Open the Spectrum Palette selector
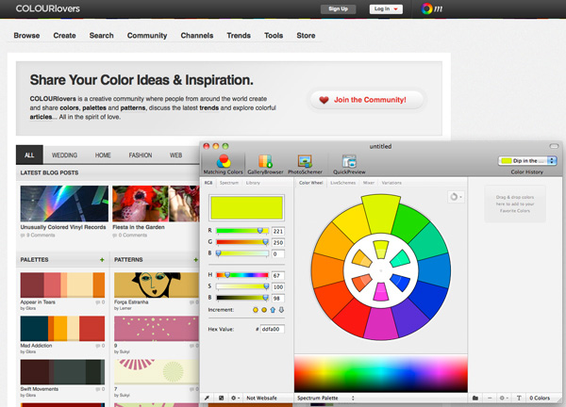The height and width of the screenshot is (407, 566). [325, 398]
